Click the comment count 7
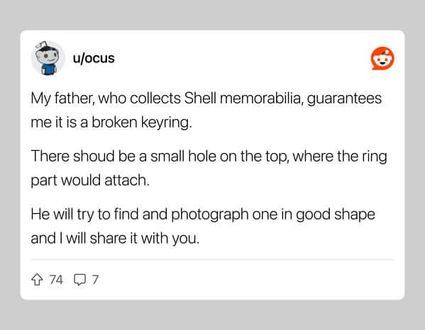This screenshot has width=425, height=330. (x=95, y=280)
